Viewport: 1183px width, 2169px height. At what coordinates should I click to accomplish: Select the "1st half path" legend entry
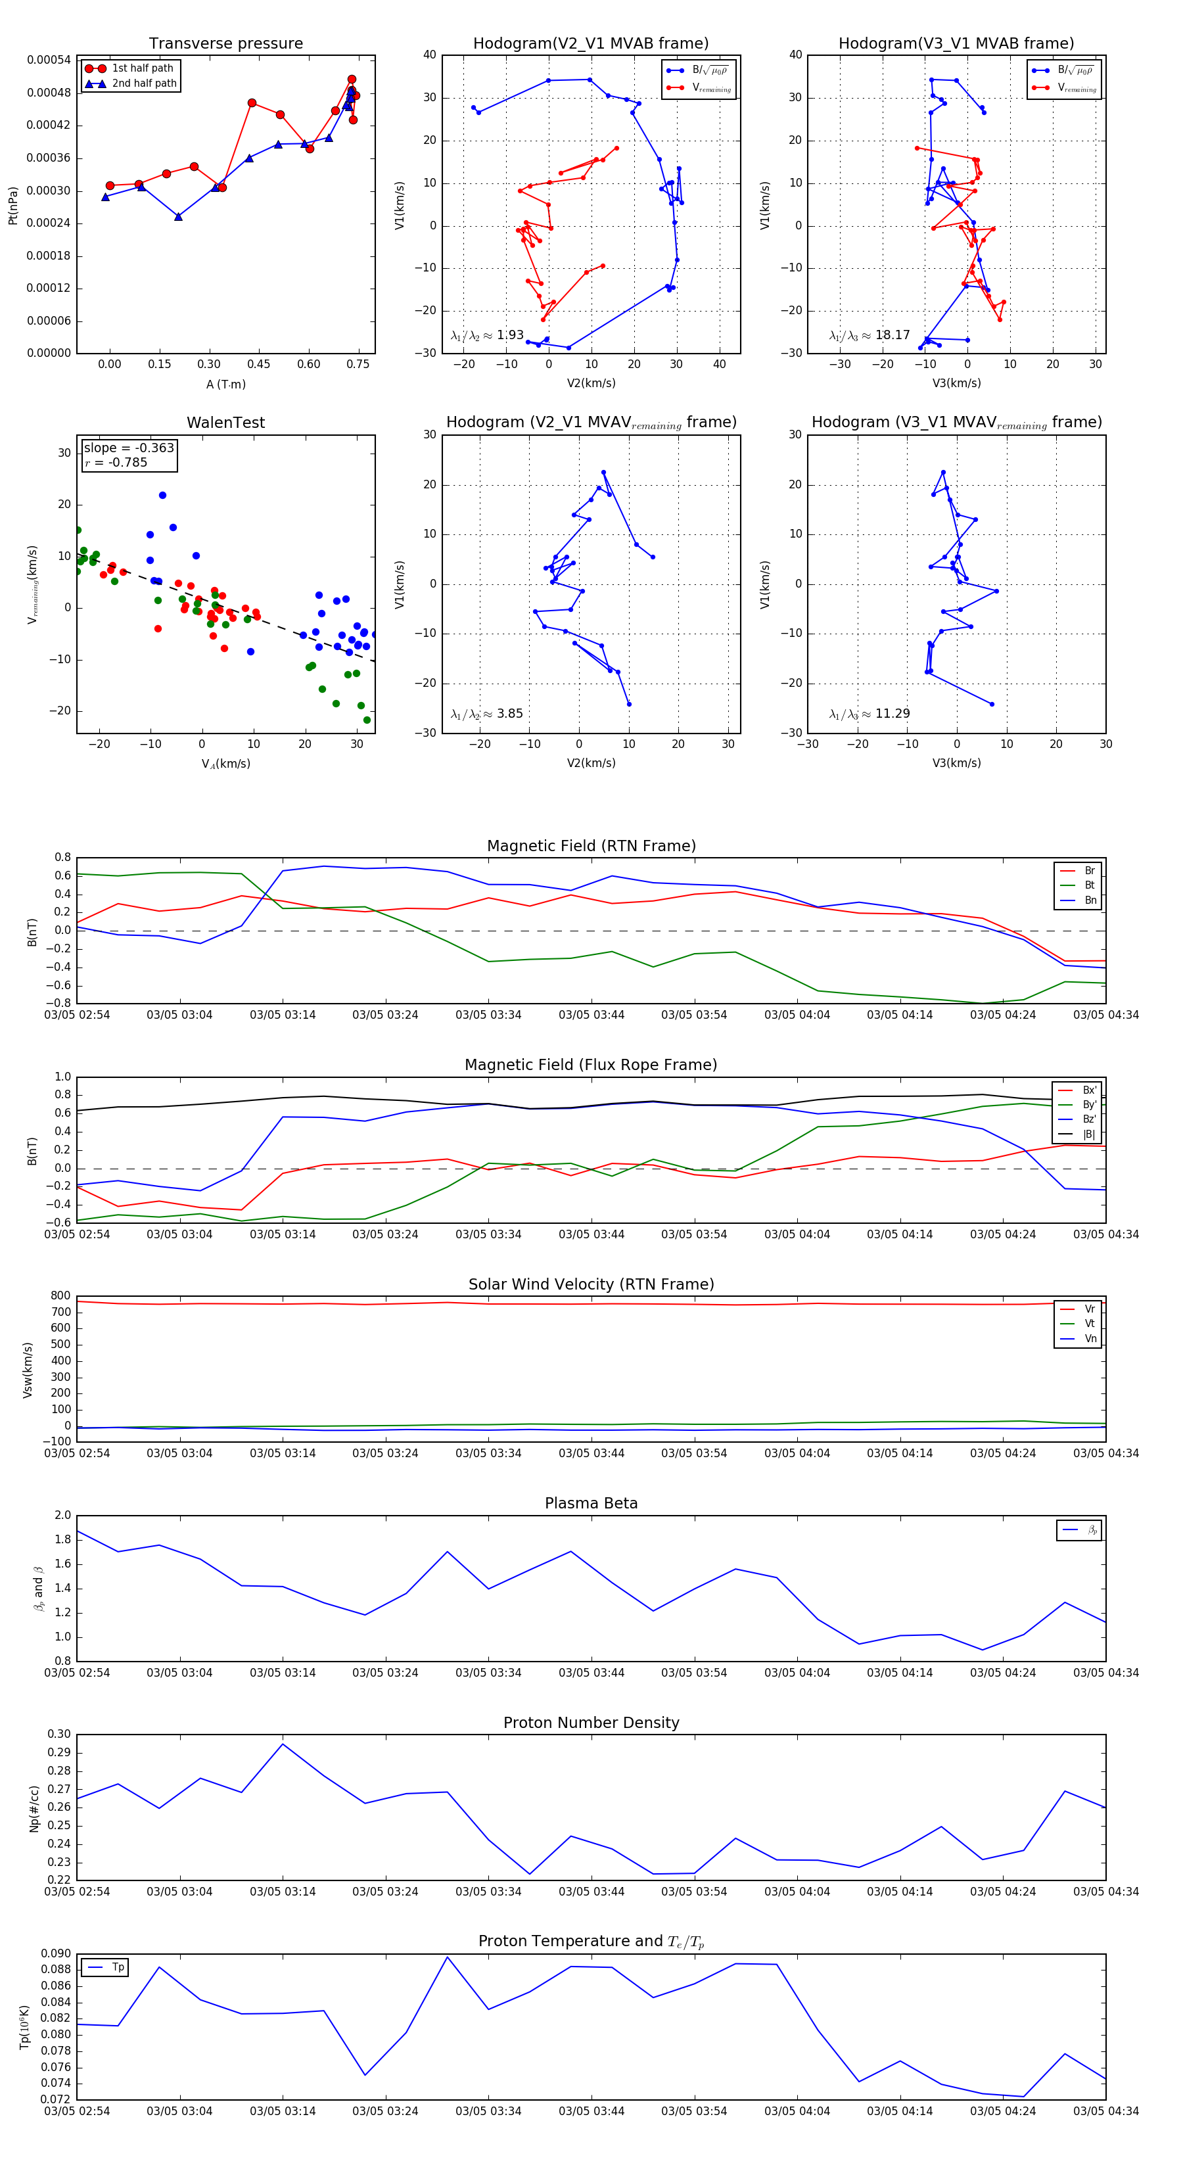(x=131, y=68)
